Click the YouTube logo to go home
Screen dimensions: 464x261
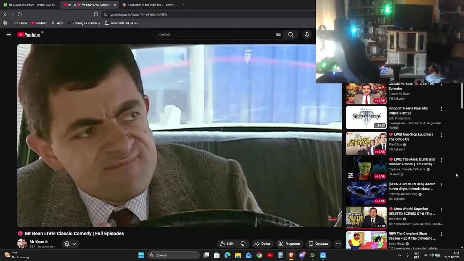tap(29, 34)
